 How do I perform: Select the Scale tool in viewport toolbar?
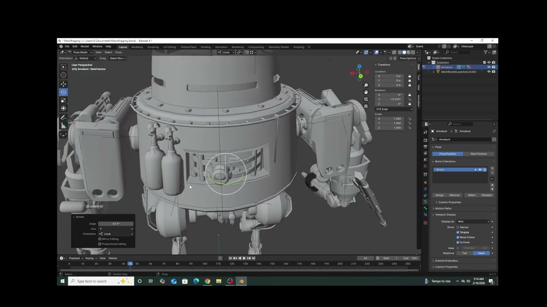63,100
